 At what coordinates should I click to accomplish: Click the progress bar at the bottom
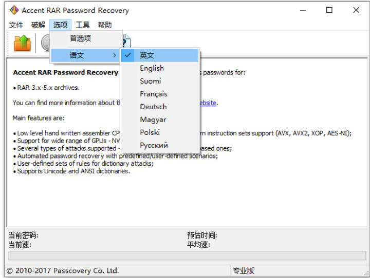(x=187, y=255)
